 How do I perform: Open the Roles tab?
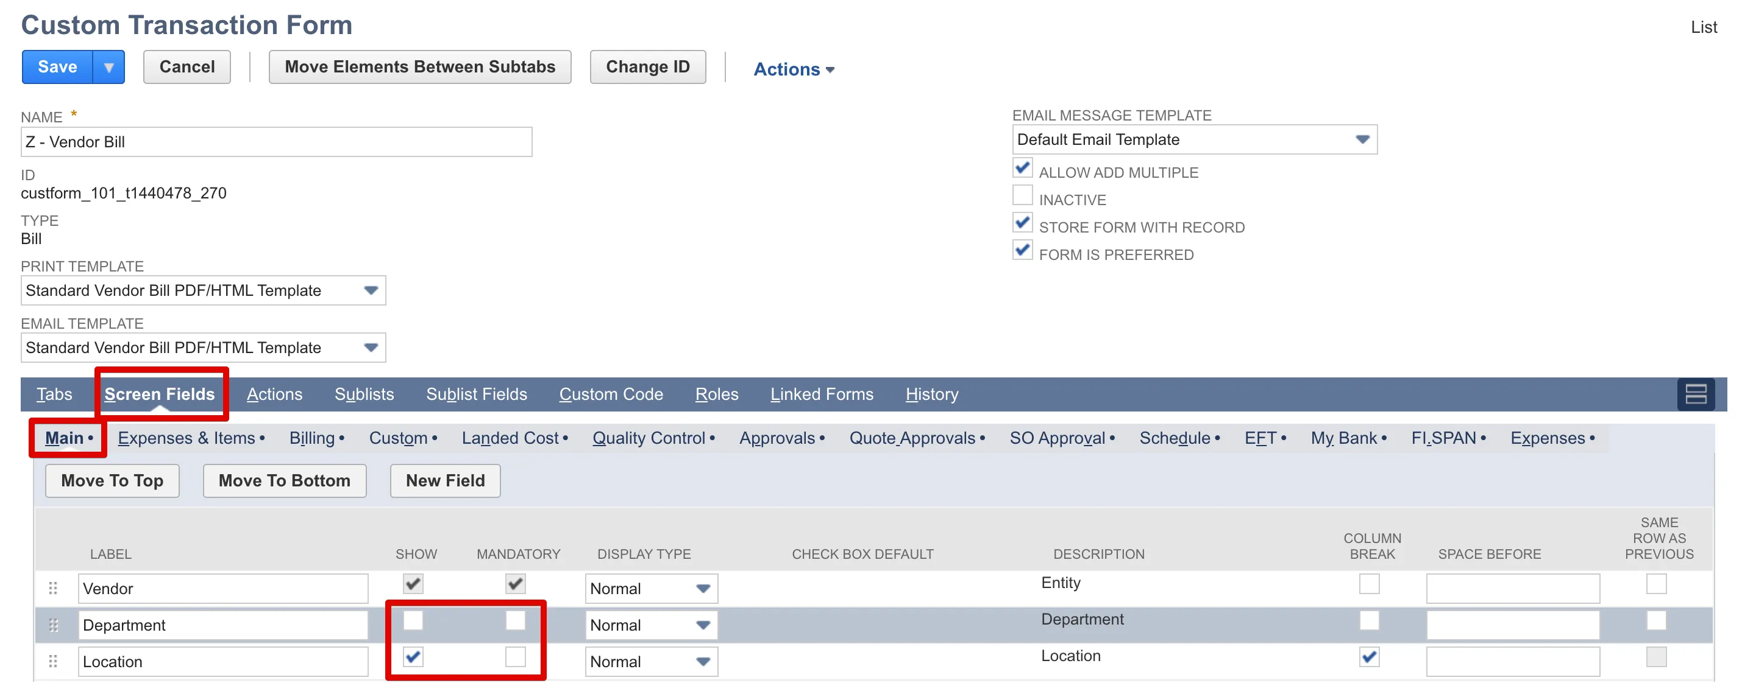pyautogui.click(x=716, y=394)
